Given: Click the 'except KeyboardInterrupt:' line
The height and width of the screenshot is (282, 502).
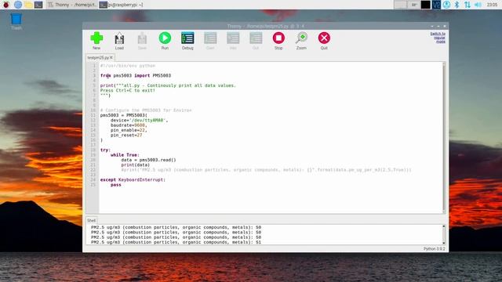Looking at the screenshot, I should point(133,179).
